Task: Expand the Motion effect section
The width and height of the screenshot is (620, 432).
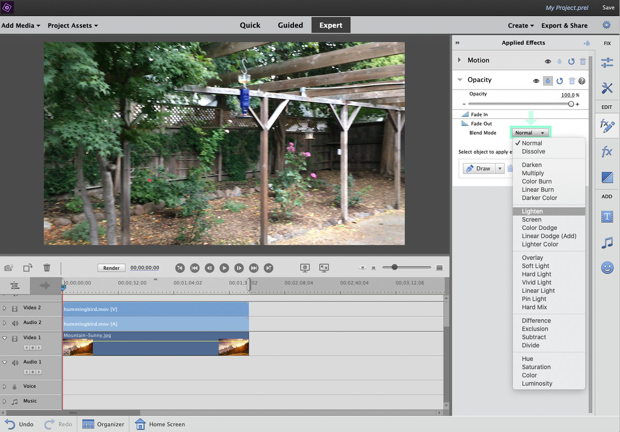Action: (x=459, y=60)
